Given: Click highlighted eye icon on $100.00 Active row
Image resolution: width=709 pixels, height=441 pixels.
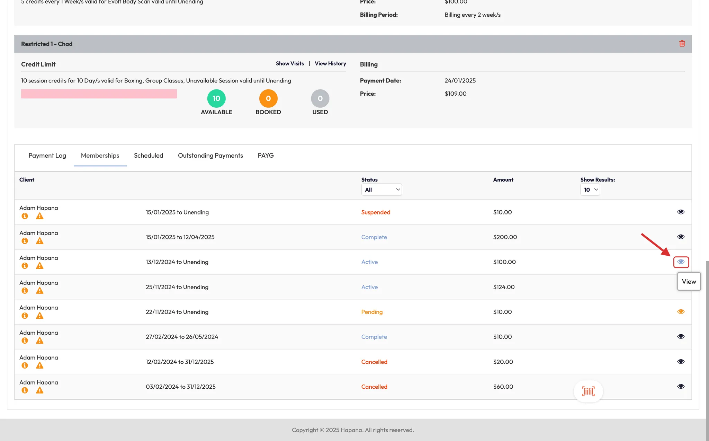Looking at the screenshot, I should 681,262.
